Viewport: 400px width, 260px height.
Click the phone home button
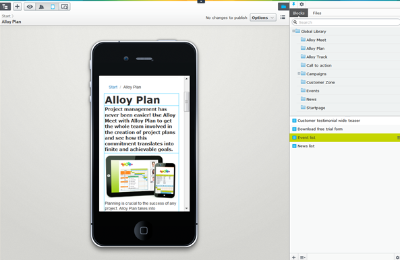coord(144,230)
